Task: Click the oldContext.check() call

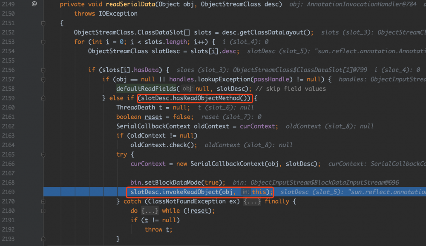Action: tap(162, 145)
